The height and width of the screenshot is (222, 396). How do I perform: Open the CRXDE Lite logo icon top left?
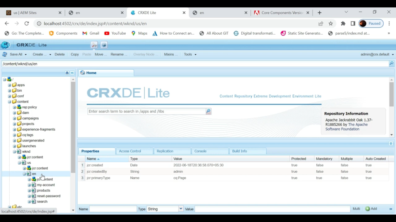coord(5,45)
